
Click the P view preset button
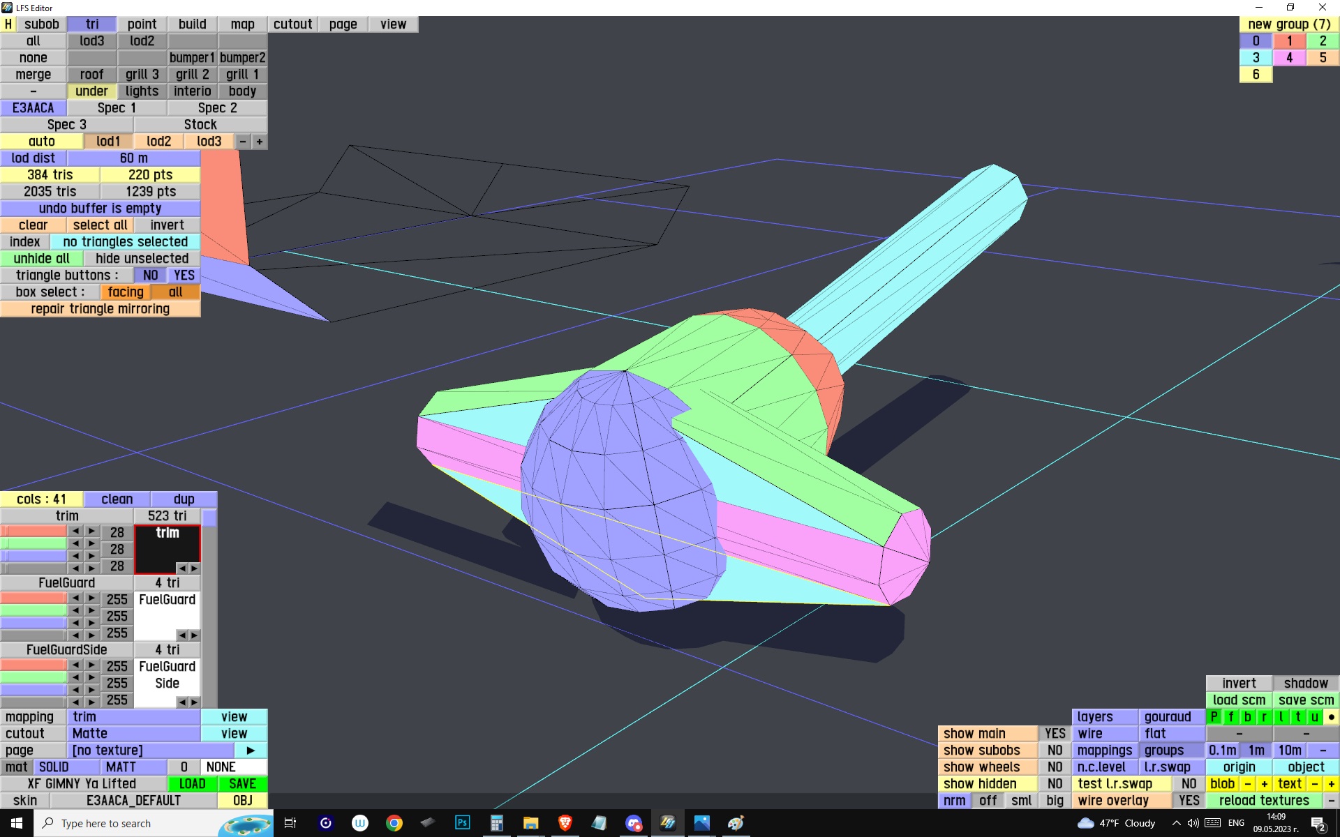1214,716
